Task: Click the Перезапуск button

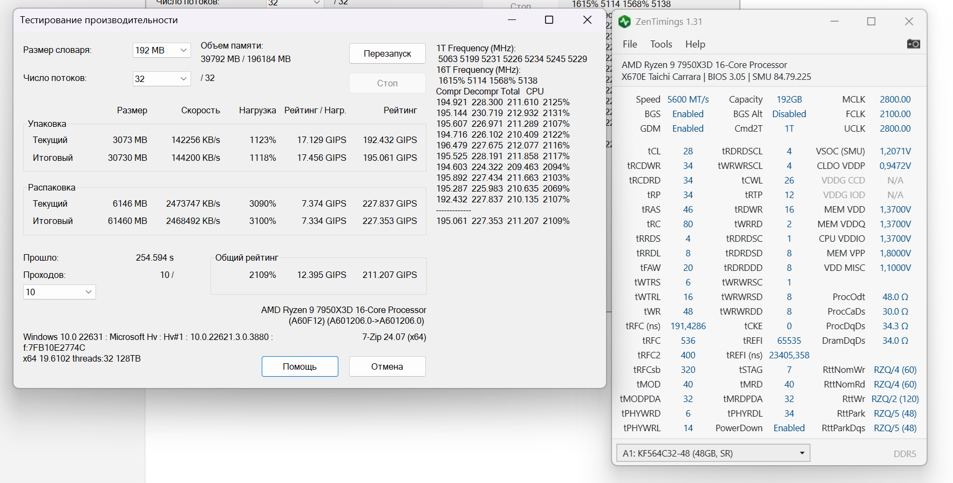Action: 387,53
